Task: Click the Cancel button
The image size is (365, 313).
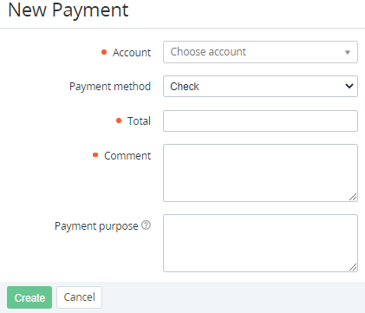Action: 79,297
